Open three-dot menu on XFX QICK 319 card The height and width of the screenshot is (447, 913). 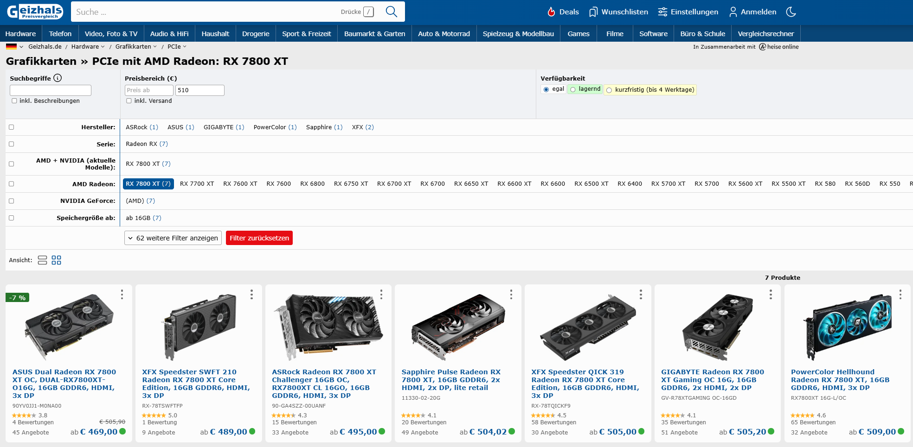pyautogui.click(x=641, y=294)
